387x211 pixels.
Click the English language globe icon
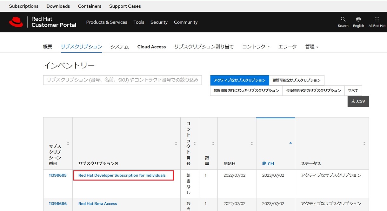[x=358, y=19]
